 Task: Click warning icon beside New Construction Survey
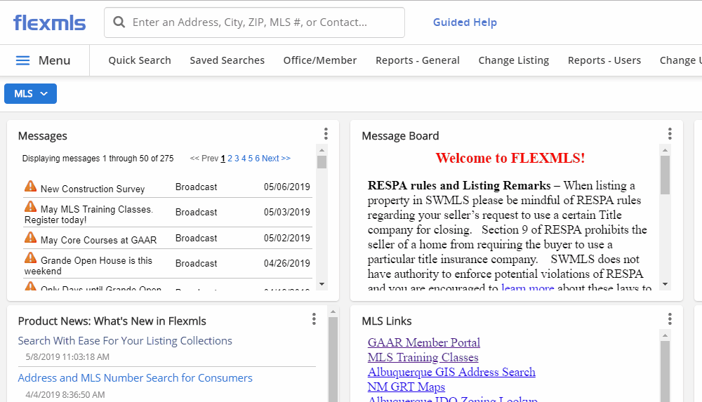(30, 186)
